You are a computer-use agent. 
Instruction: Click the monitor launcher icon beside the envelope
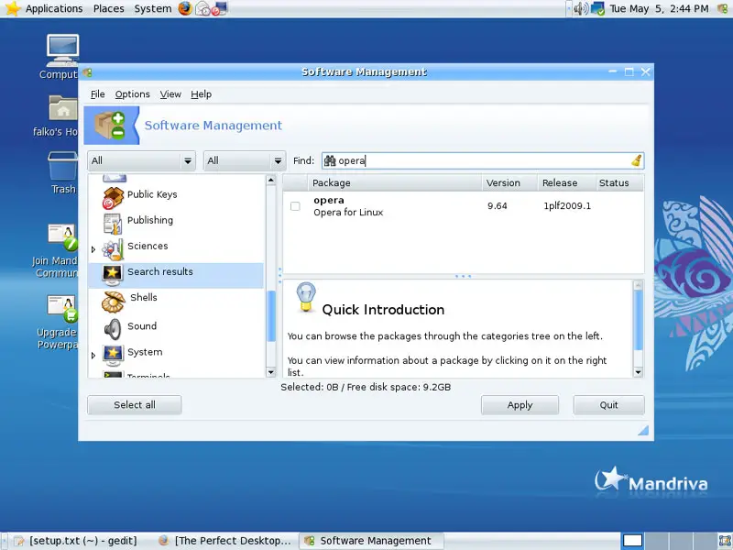(x=219, y=8)
